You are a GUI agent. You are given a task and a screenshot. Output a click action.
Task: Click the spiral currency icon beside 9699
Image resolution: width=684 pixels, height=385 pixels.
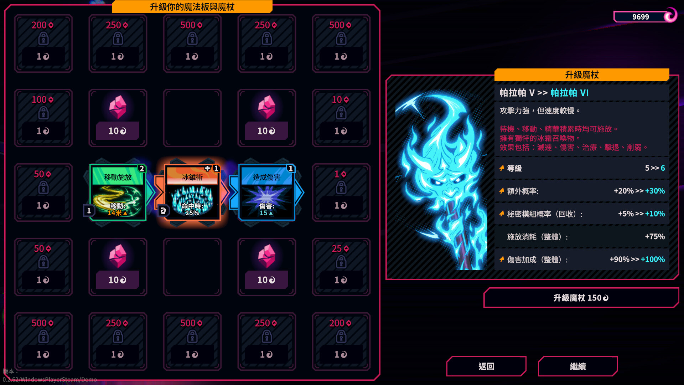[x=671, y=15]
